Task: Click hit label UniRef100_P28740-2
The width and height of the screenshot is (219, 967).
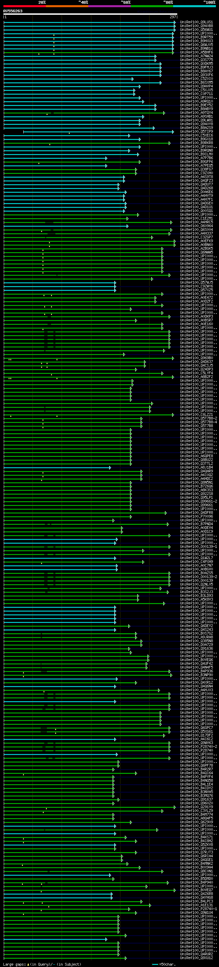Action: pyautogui.click(x=198, y=747)
